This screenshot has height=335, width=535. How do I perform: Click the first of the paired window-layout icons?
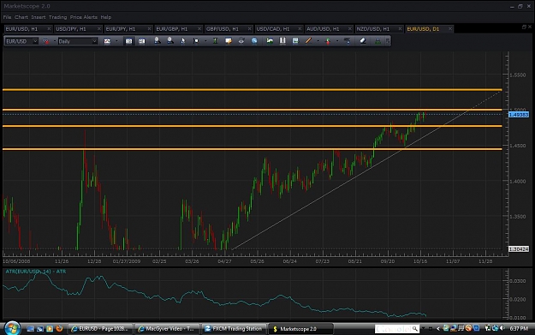(x=128, y=41)
